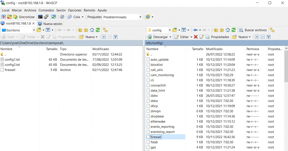Open the terminal console icon
Image resolution: width=288 pixels, height=151 pixels.
[40, 17]
